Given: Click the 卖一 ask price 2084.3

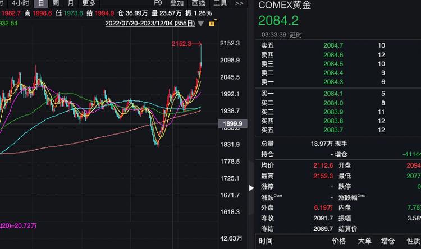Looking at the screenshot, I should 333,82.
